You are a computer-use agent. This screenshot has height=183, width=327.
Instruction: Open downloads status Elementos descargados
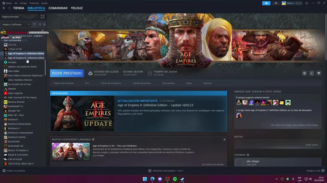[x=166, y=171]
